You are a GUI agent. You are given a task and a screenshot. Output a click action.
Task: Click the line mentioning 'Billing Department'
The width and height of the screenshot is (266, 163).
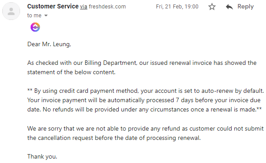tap(142, 63)
